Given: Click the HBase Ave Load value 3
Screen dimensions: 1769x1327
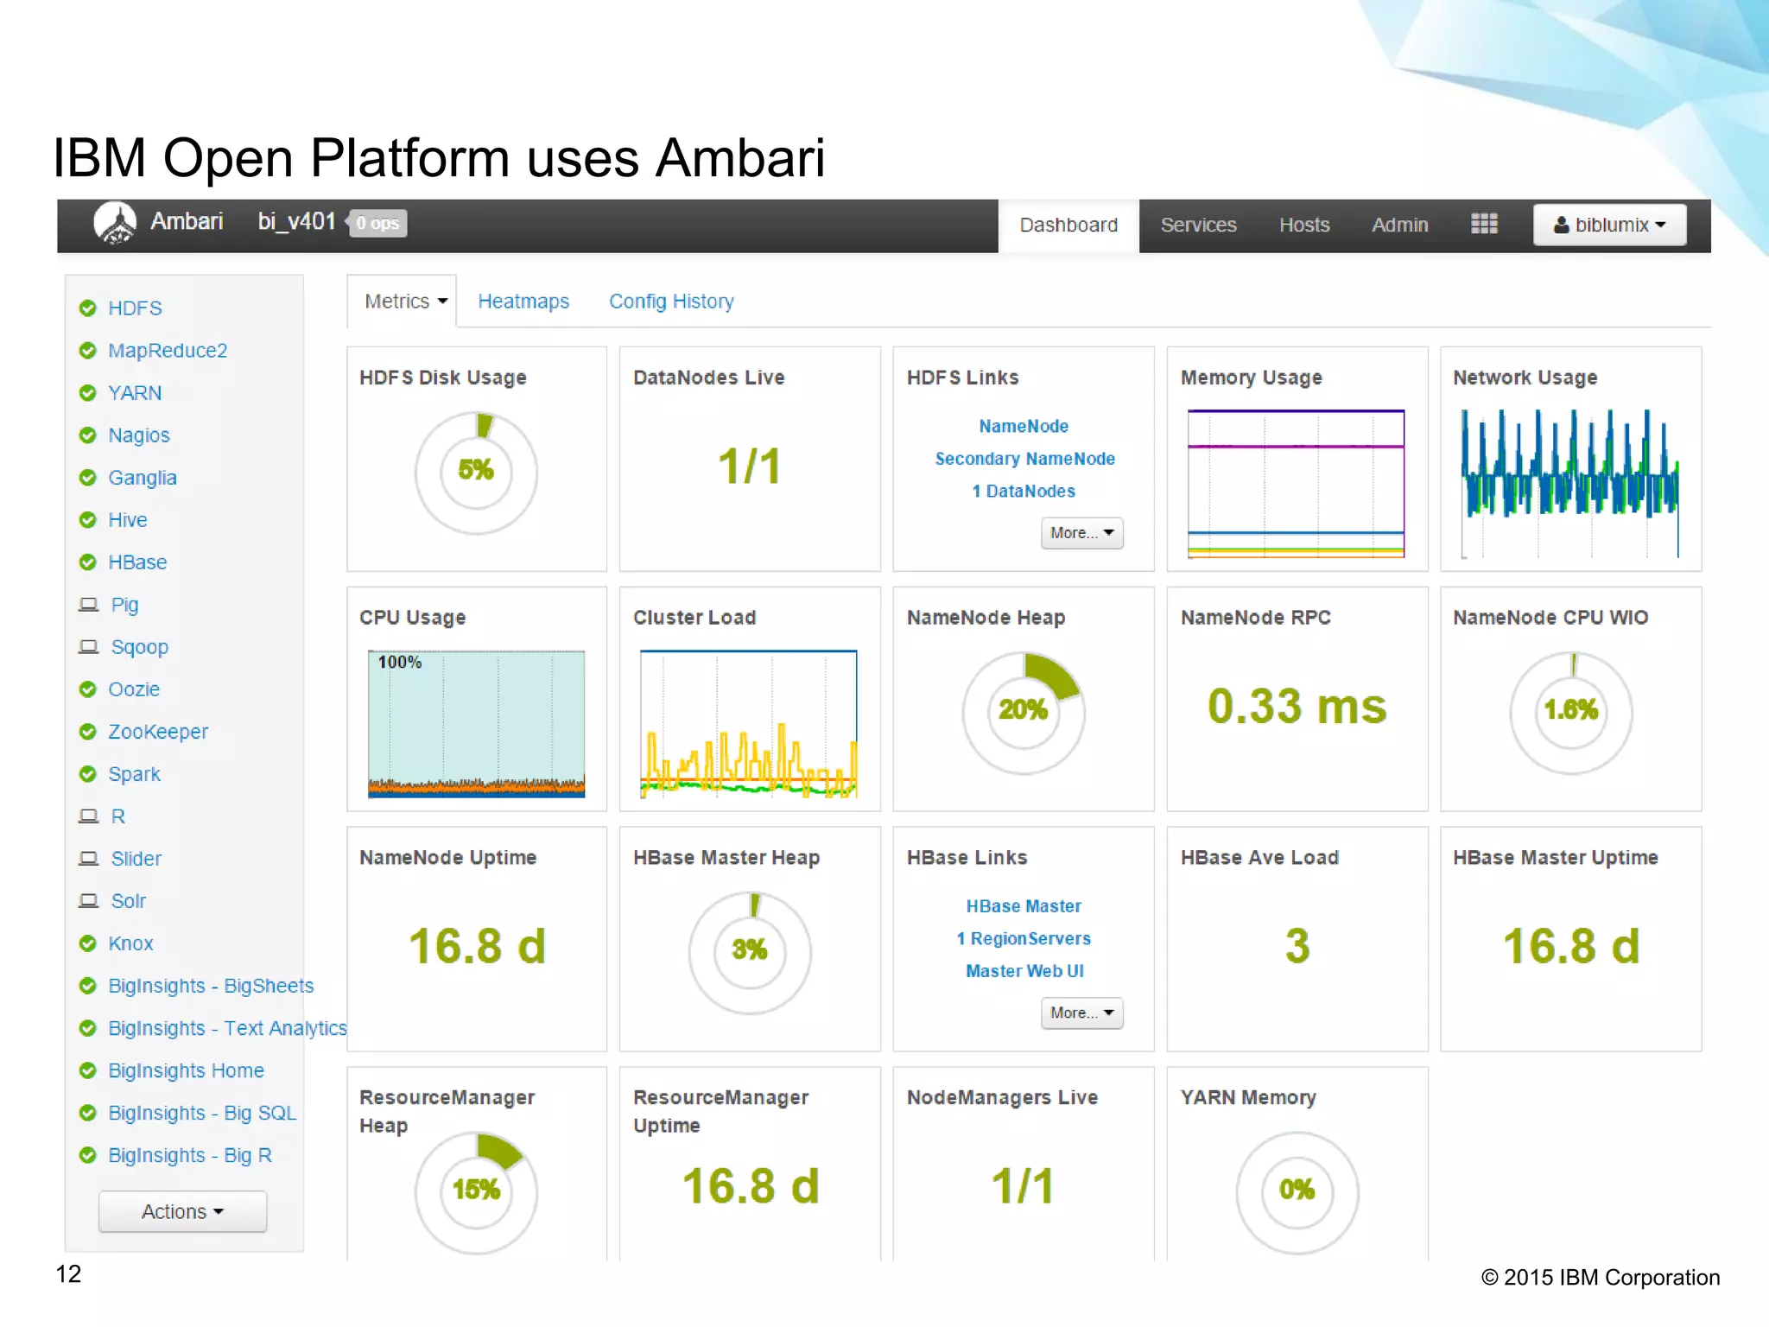Looking at the screenshot, I should [x=1297, y=947].
